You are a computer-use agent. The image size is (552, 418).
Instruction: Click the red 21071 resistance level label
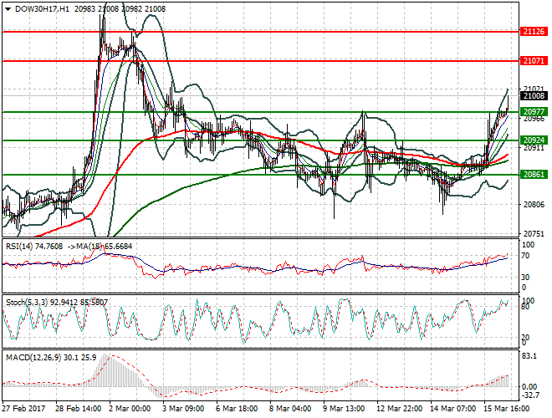pyautogui.click(x=534, y=61)
